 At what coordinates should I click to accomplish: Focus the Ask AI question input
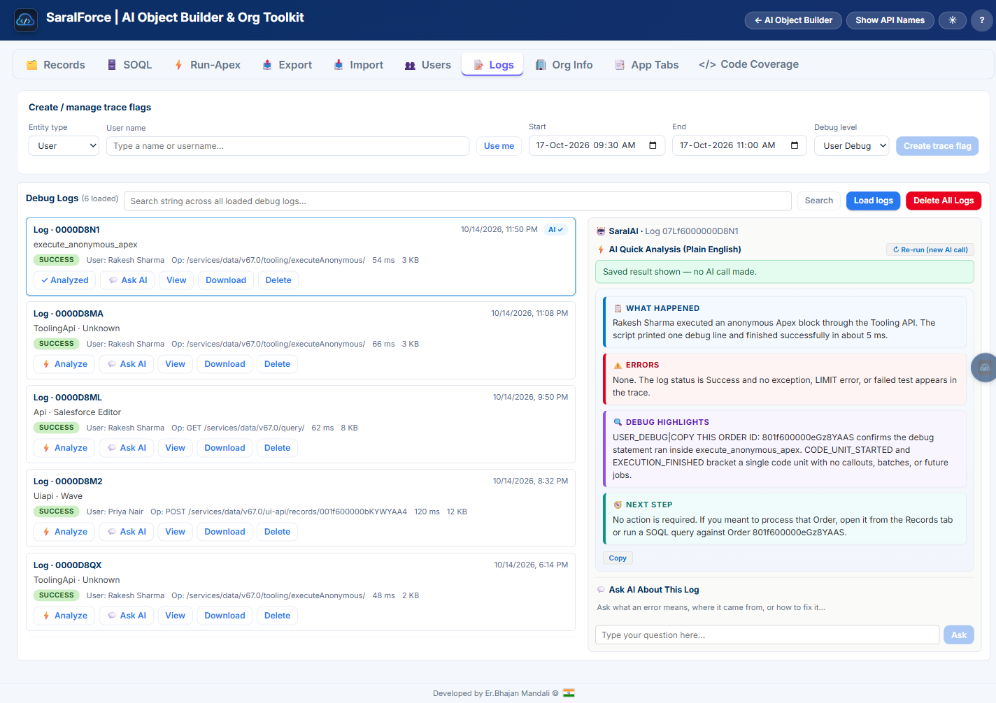(x=767, y=635)
